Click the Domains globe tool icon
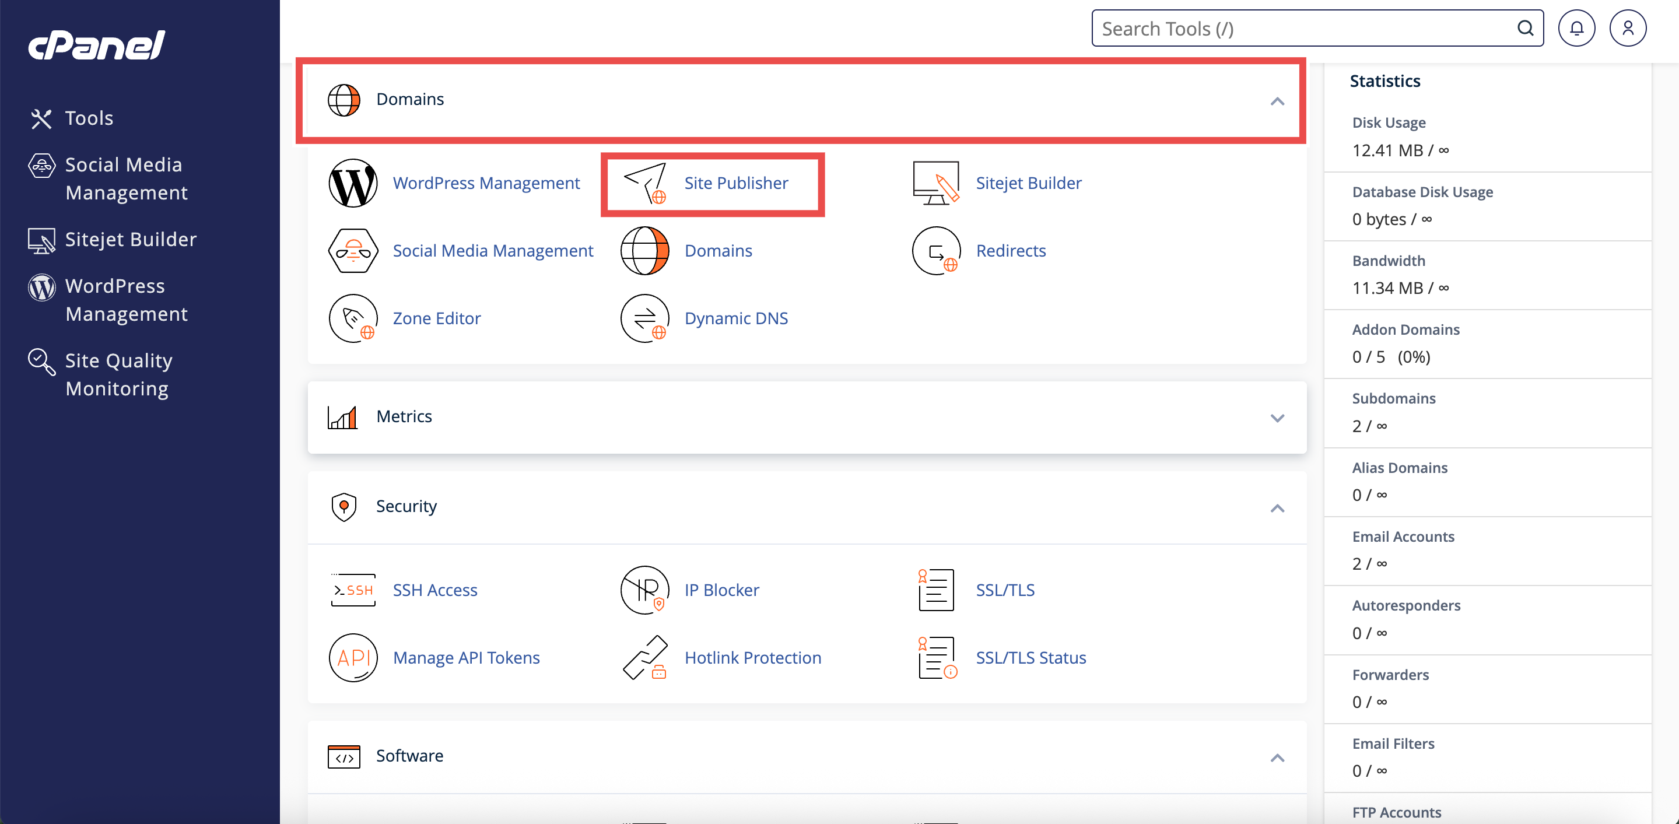Image resolution: width=1679 pixels, height=824 pixels. (644, 251)
